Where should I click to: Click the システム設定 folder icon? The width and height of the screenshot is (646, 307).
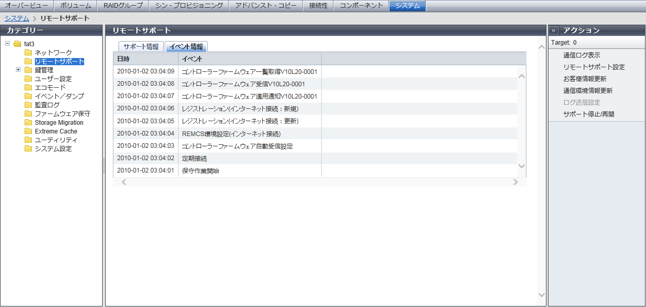28,149
